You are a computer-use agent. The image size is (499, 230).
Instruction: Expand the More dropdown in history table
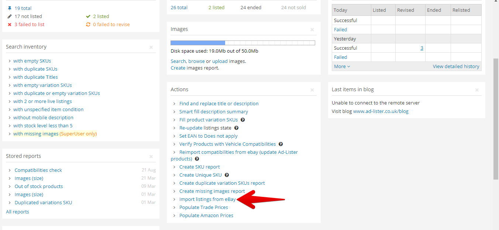(x=342, y=67)
